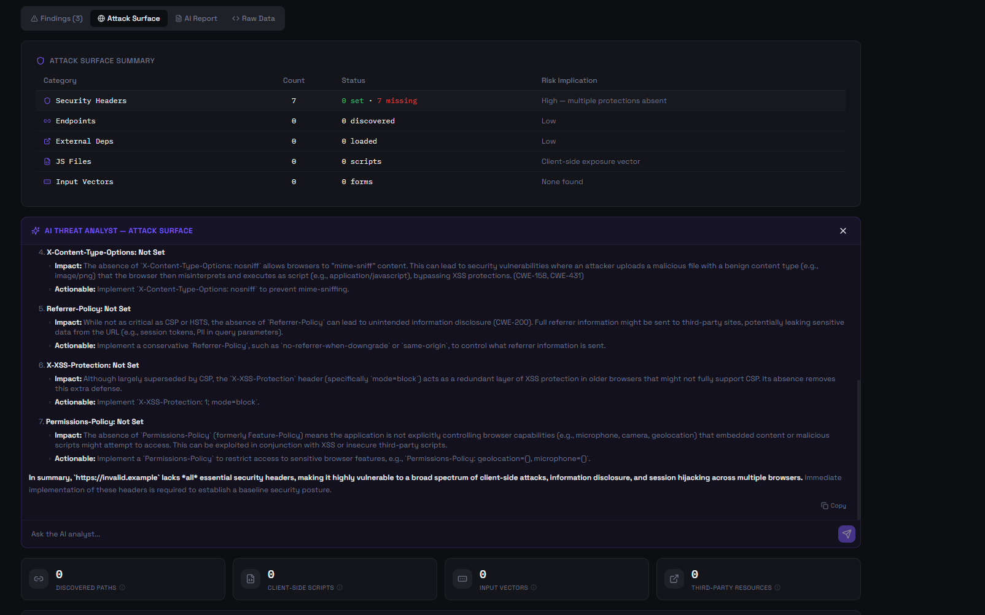Click the Third-Party Resources card icon
This screenshot has height=615, width=985.
[x=674, y=579]
